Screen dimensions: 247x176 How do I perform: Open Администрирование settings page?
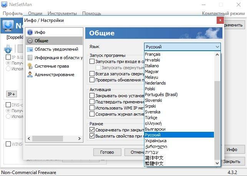tap(54, 75)
